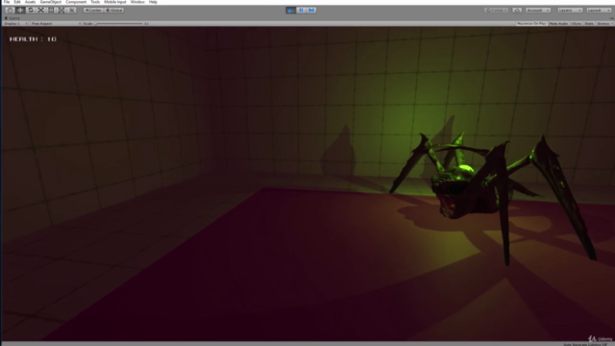The image size is (615, 346).
Task: Toggle Mute Audio
Action: (x=558, y=23)
